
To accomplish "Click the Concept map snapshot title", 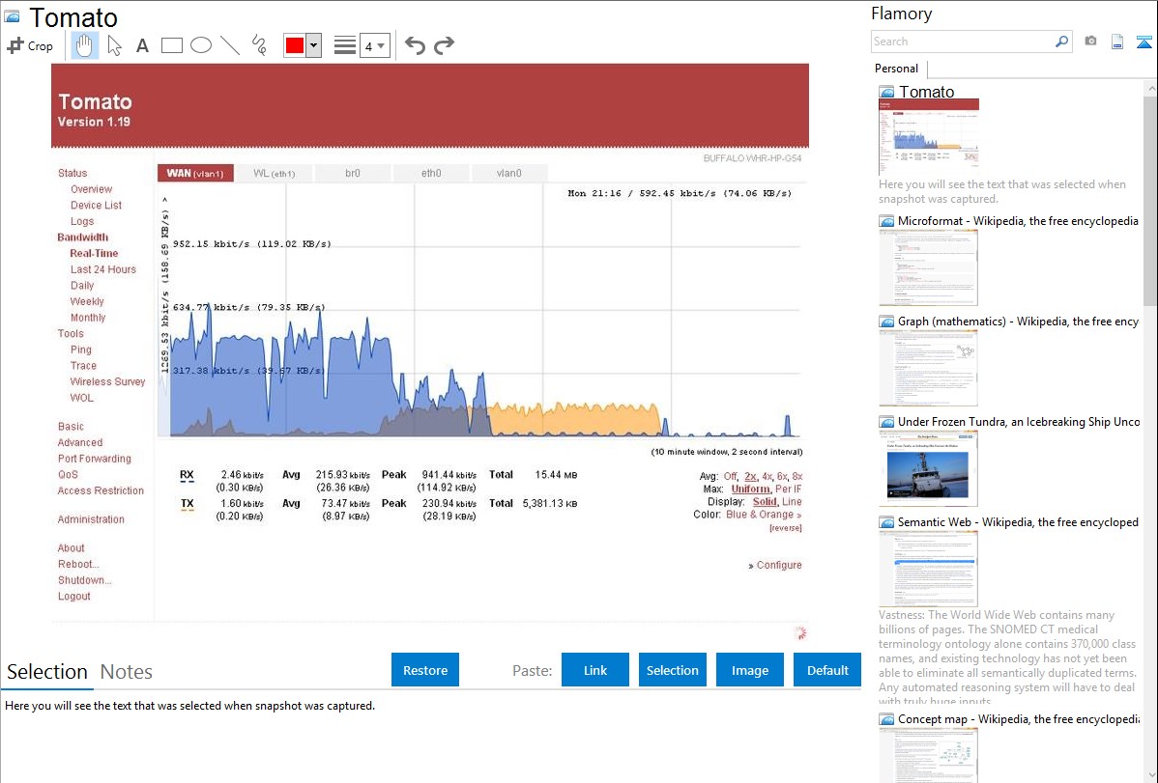I will click(x=1019, y=719).
